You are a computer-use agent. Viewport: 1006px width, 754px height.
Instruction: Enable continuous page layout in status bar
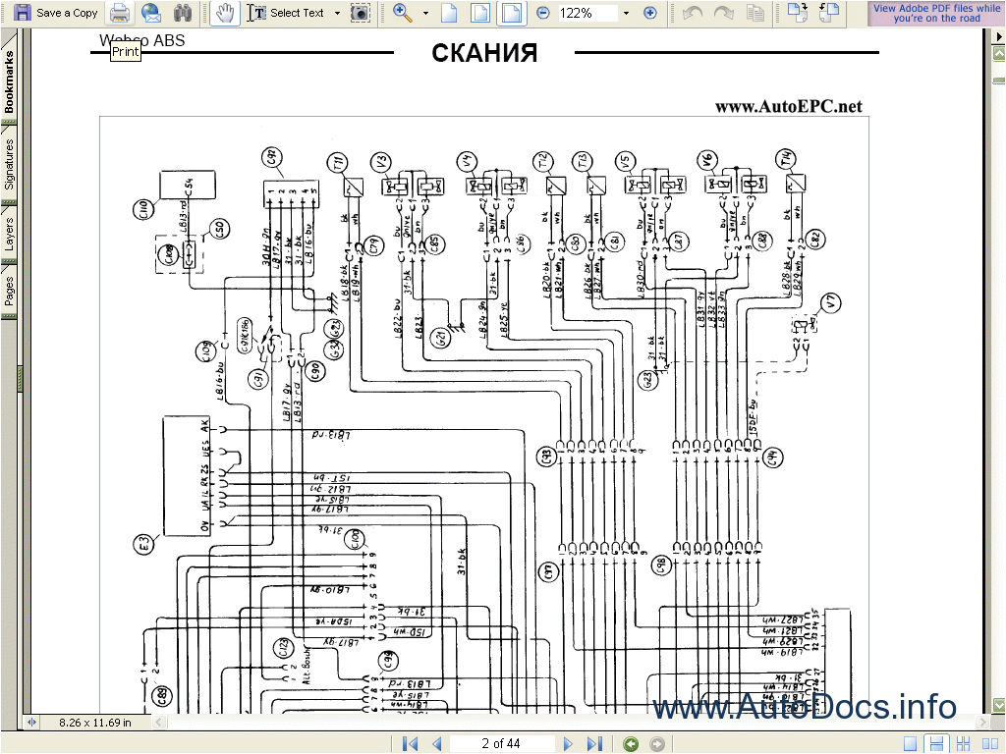pyautogui.click(x=936, y=743)
